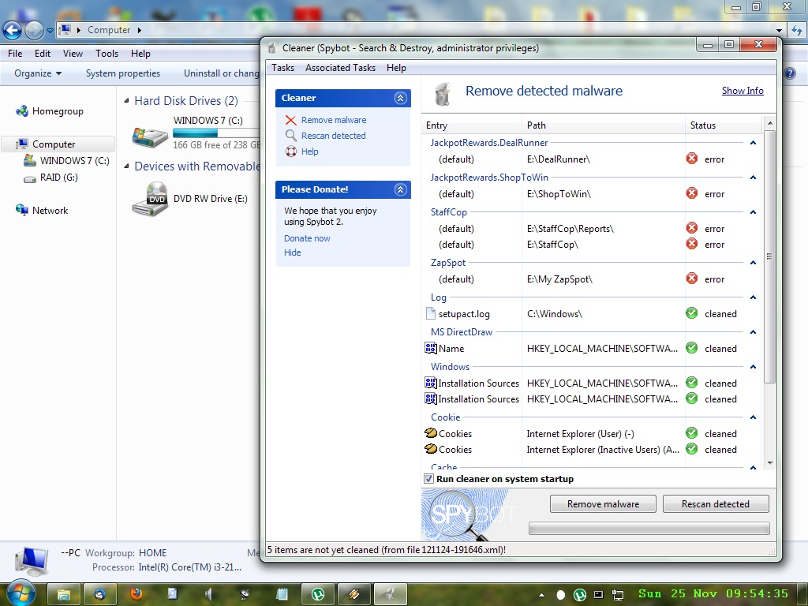The width and height of the screenshot is (808, 606).
Task: Open Explorer's blue help question mark
Action: (790, 73)
